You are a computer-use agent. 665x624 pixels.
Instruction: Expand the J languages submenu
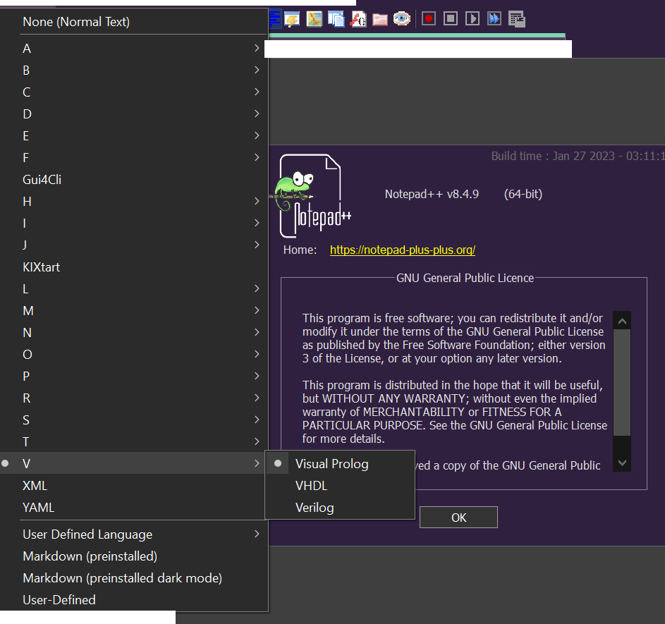(134, 245)
